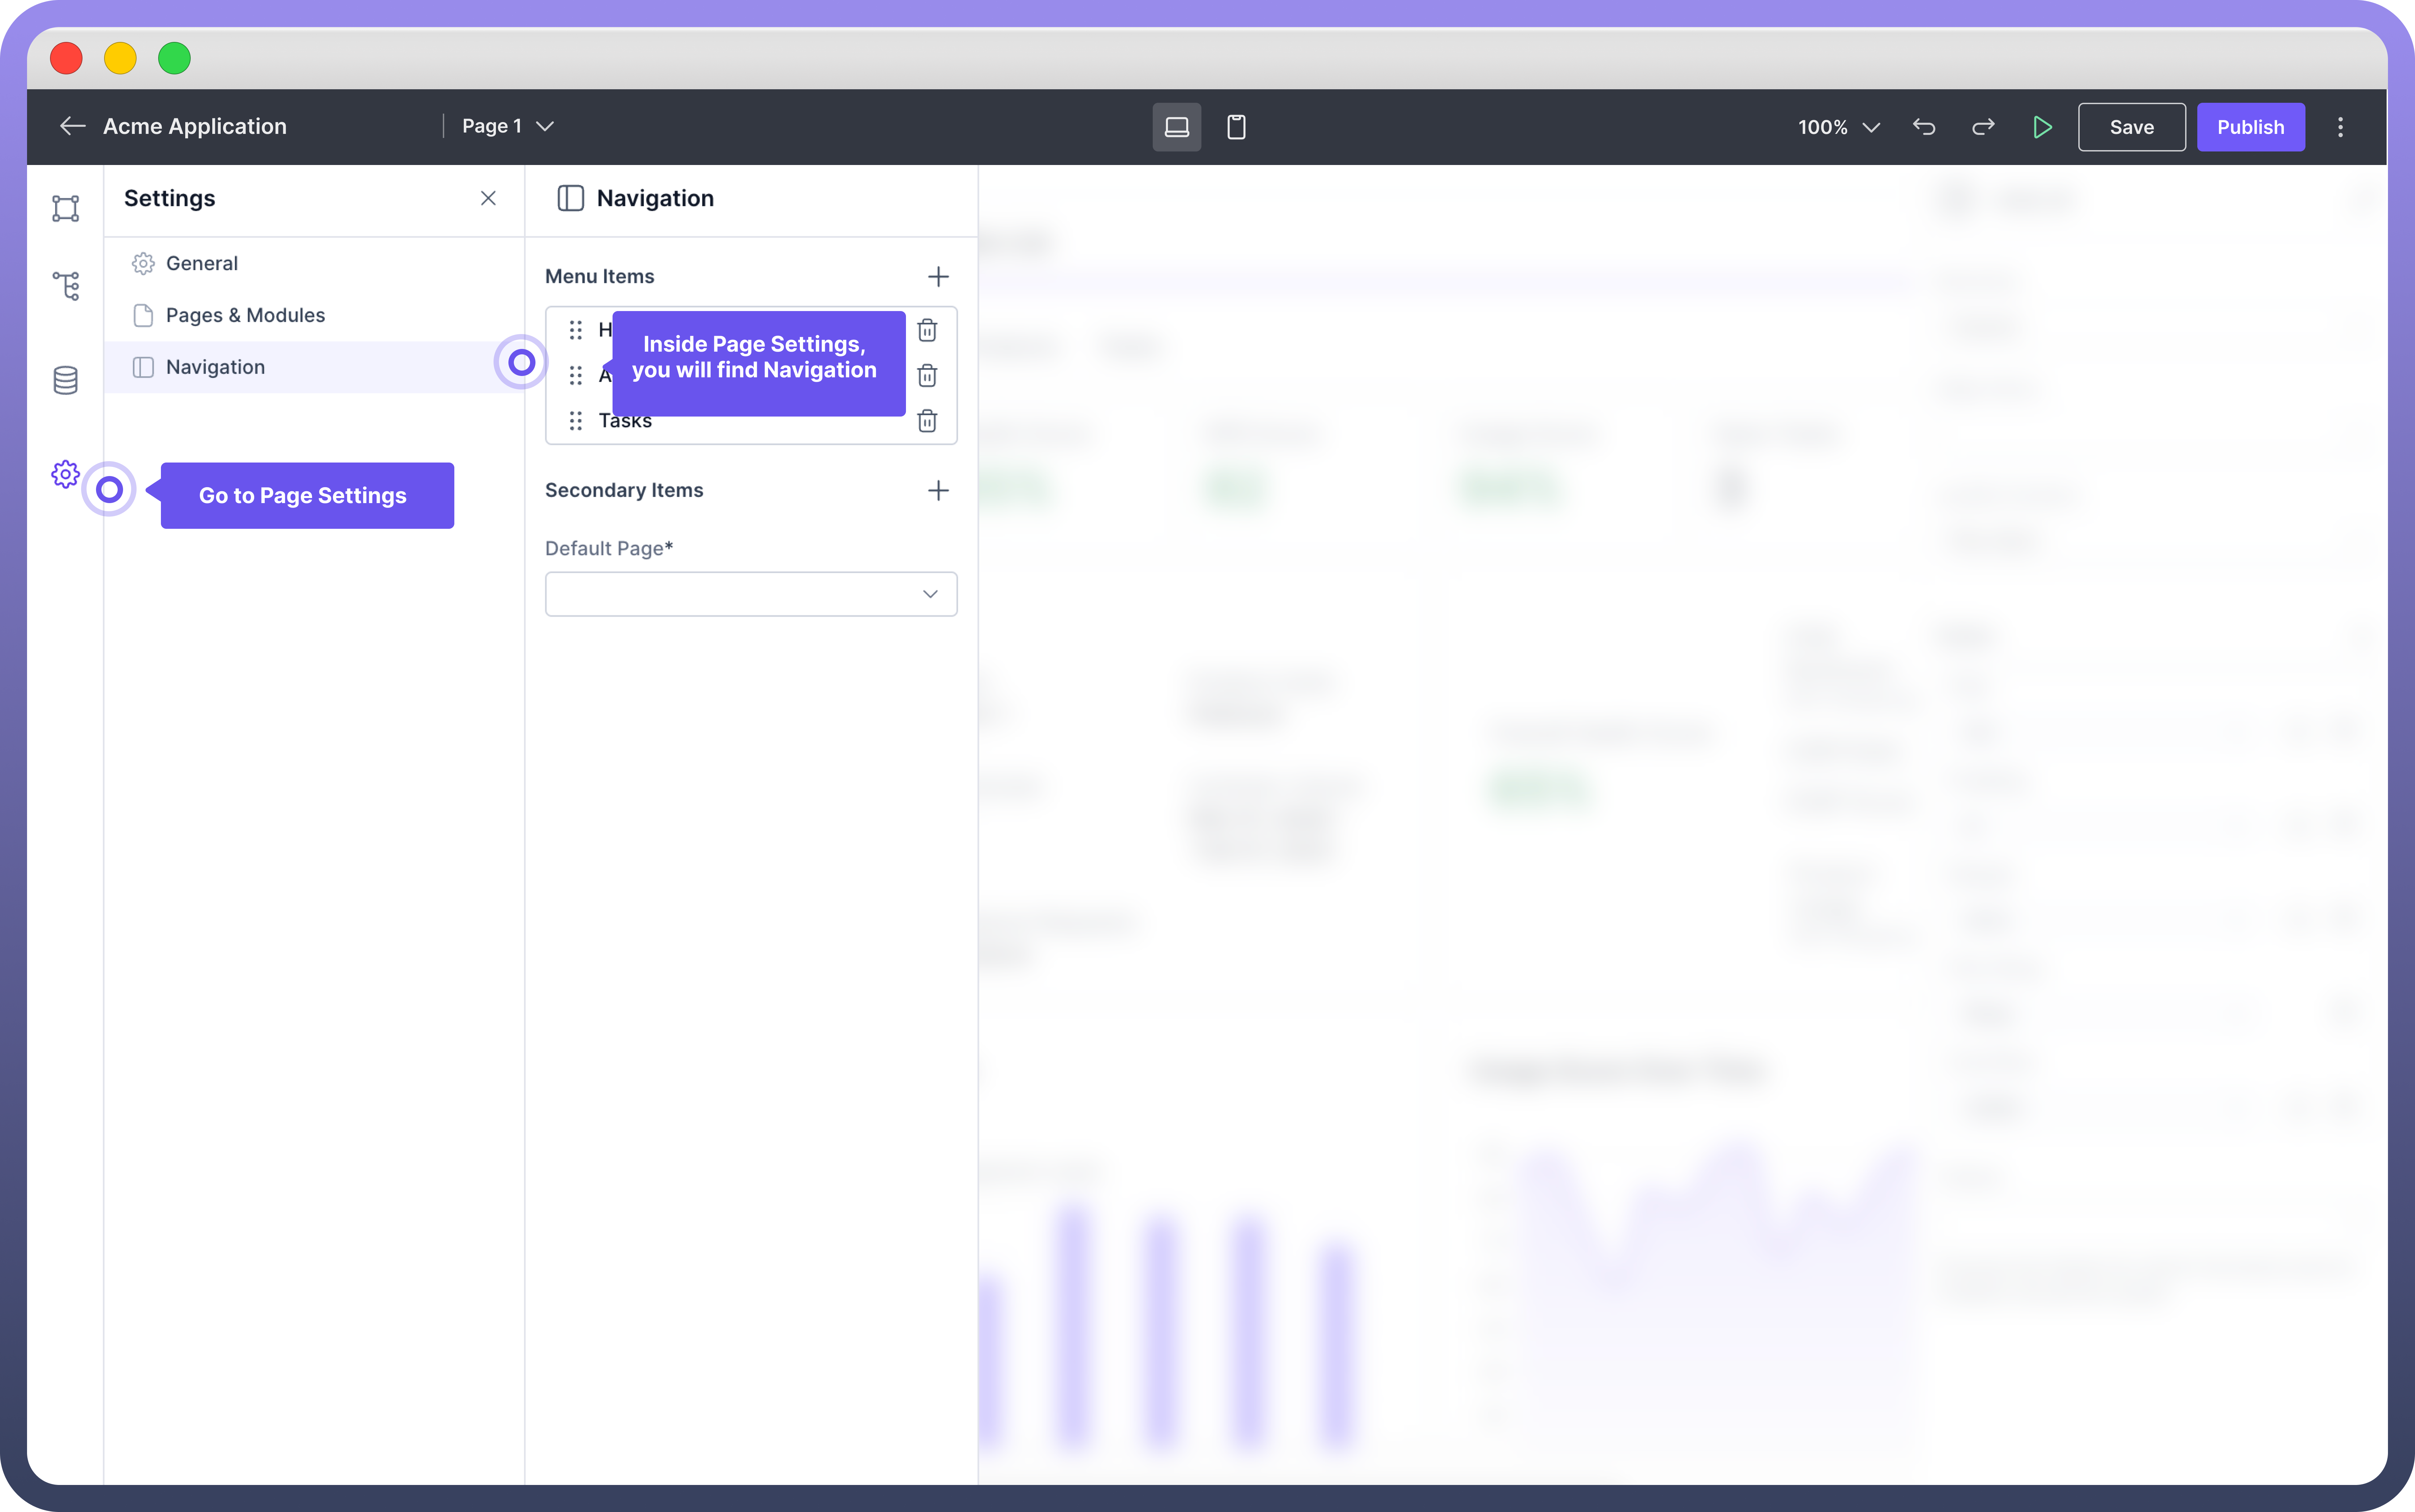Open the component tree icon in sidebar

tap(66, 286)
